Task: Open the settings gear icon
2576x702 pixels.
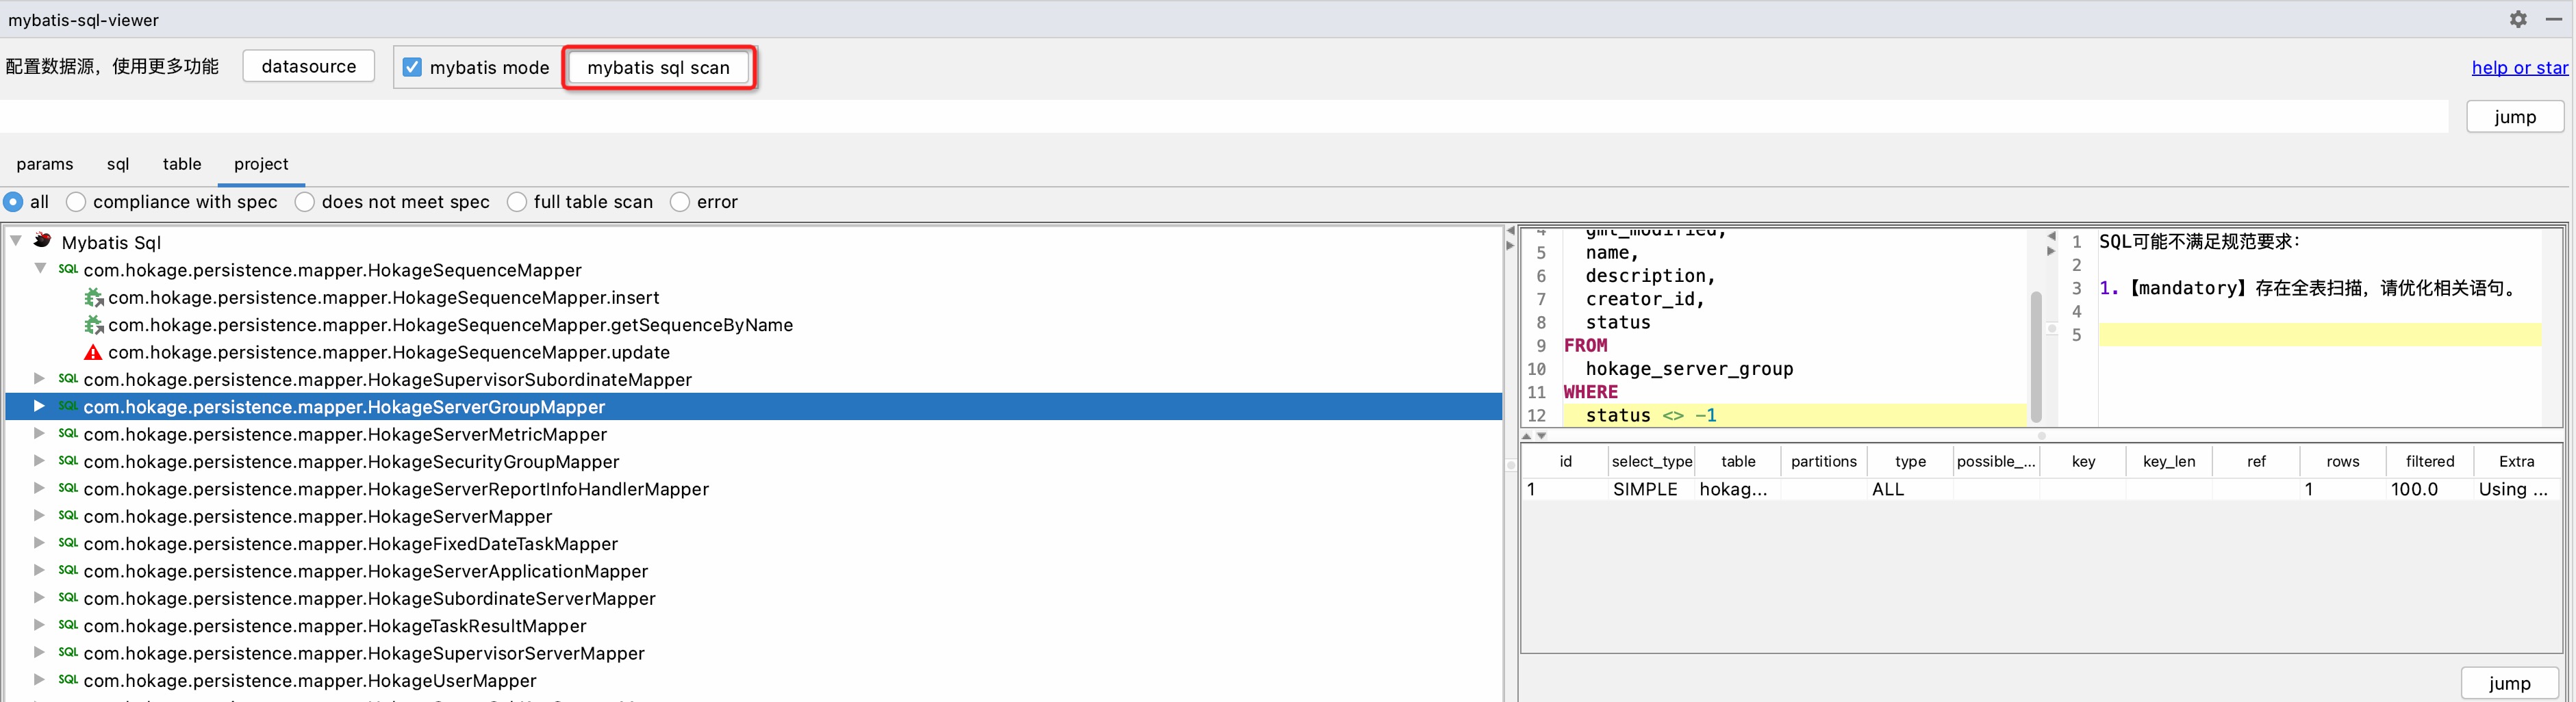Action: tap(2518, 19)
